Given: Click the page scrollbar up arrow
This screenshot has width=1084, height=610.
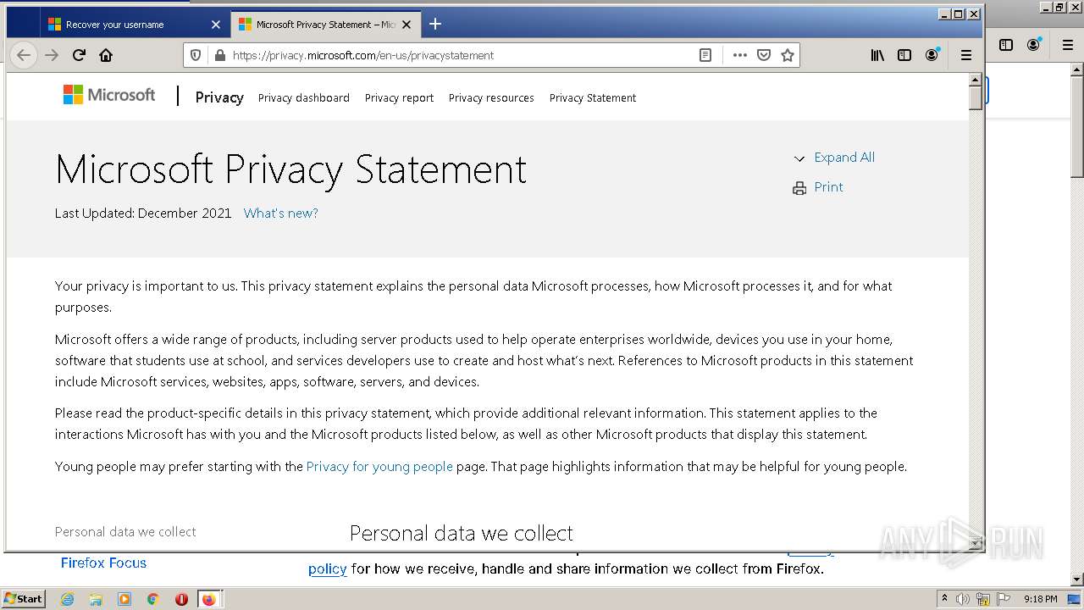Looking at the screenshot, I should click(x=975, y=80).
